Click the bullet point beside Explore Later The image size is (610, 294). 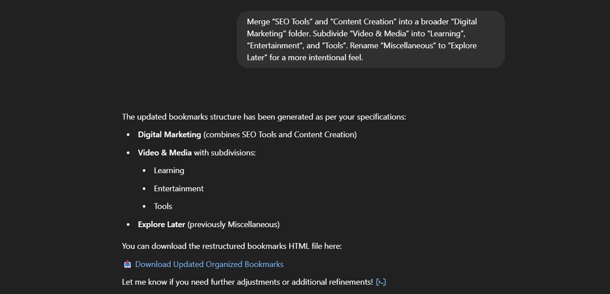pyautogui.click(x=127, y=224)
